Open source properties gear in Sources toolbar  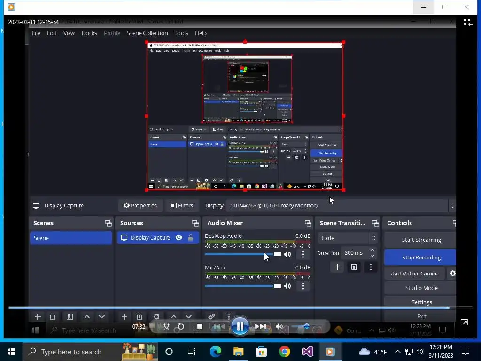coord(156,317)
